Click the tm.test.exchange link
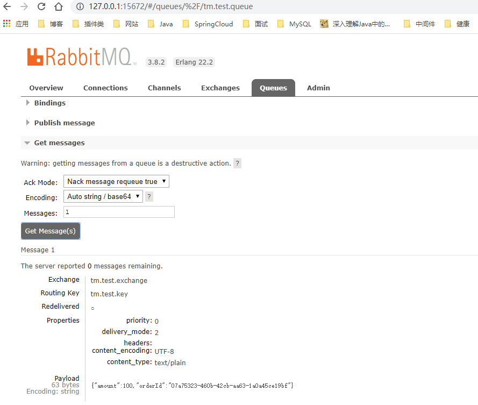The height and width of the screenshot is (405, 478). [x=119, y=281]
